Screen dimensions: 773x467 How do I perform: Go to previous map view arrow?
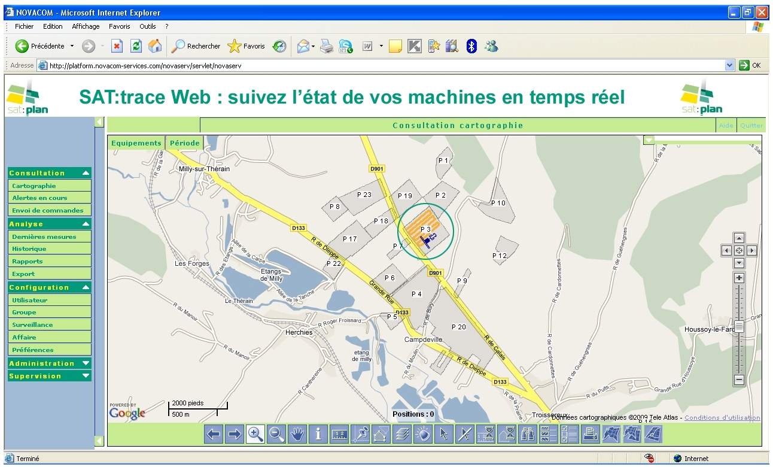coord(214,434)
